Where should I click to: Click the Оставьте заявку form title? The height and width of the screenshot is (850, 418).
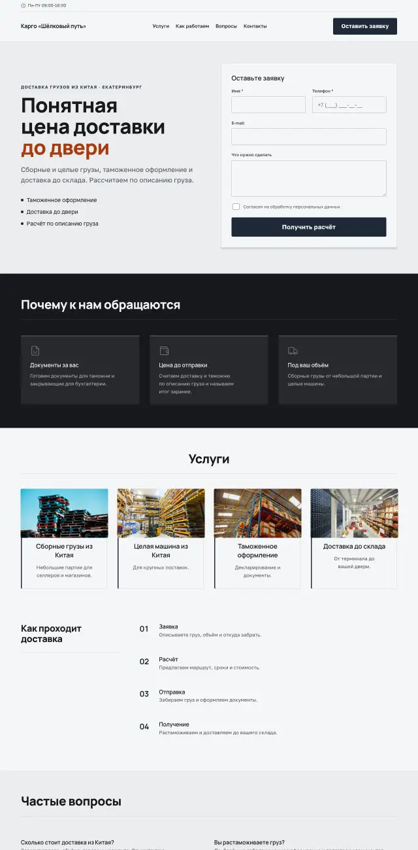pos(258,78)
